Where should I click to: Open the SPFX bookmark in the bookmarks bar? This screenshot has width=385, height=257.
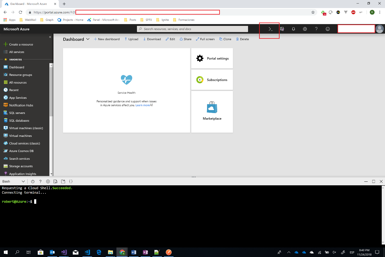click(x=146, y=20)
